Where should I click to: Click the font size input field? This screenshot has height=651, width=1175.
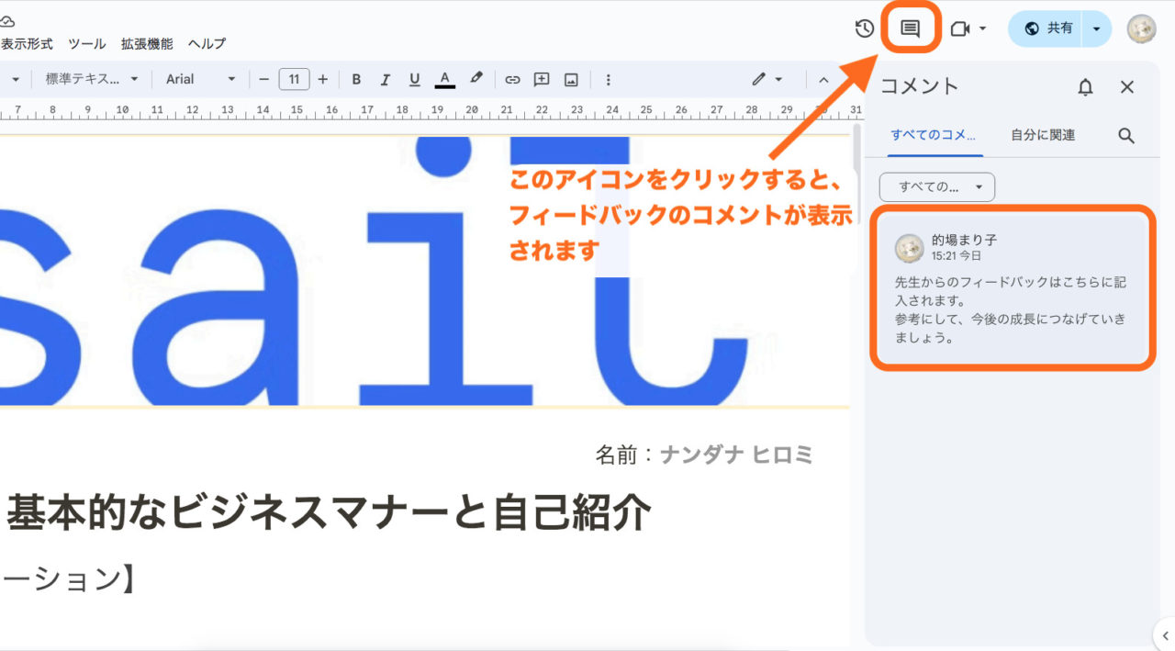pyautogui.click(x=294, y=80)
